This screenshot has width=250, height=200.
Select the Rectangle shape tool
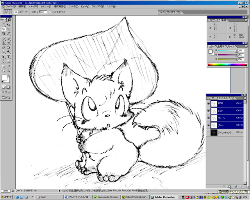coord(9,61)
